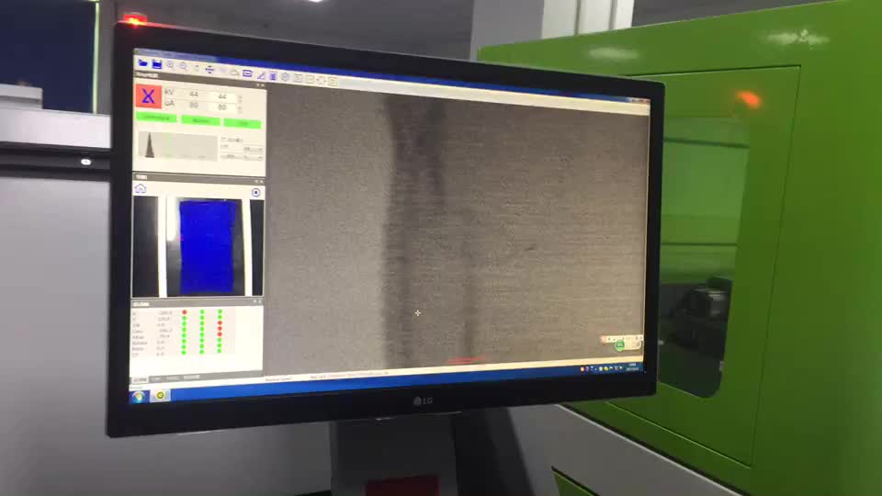Toggle the red X-ray on/off button
Screen dimensions: 882x496
click(147, 96)
